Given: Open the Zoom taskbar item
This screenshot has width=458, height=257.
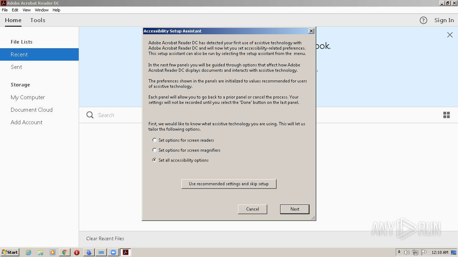Looking at the screenshot, I should coord(113,252).
